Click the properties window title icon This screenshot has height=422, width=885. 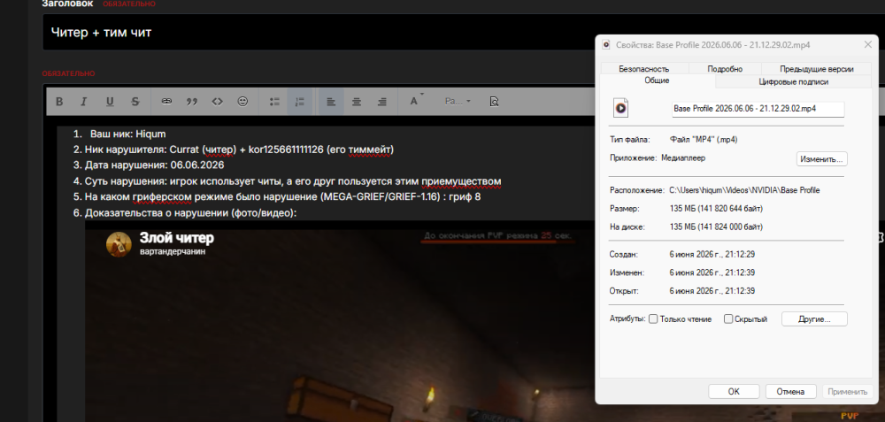tap(607, 44)
